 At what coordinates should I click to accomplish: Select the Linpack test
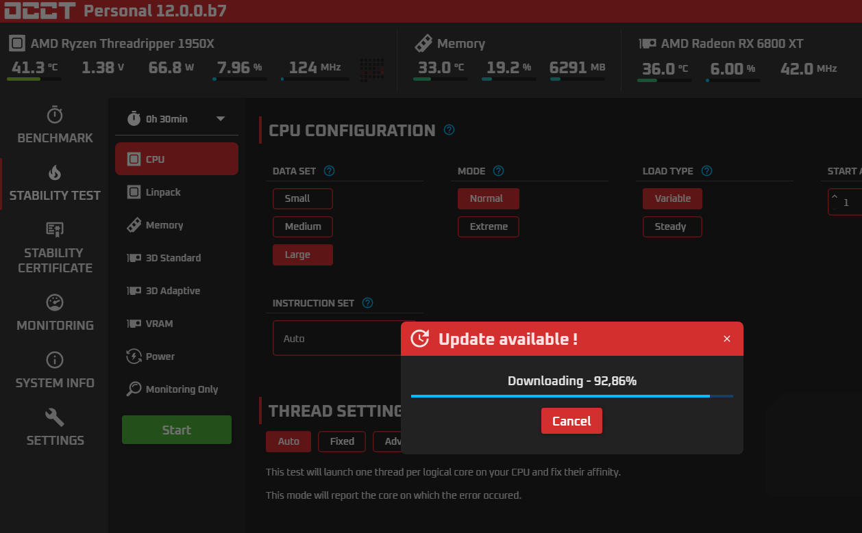coord(177,192)
